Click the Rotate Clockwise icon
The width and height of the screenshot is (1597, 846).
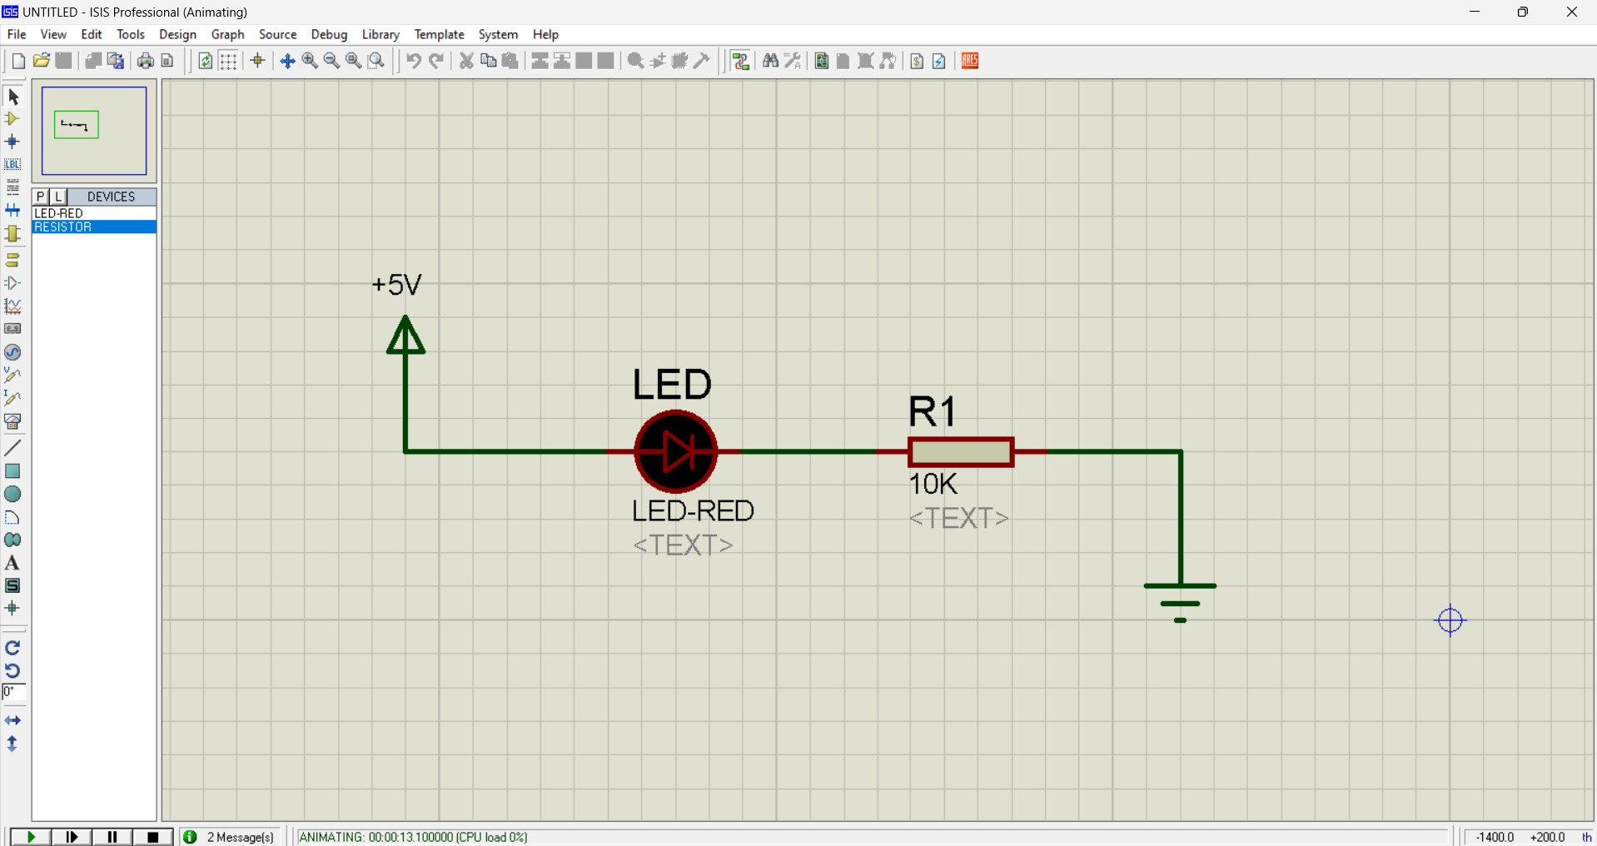coord(12,648)
